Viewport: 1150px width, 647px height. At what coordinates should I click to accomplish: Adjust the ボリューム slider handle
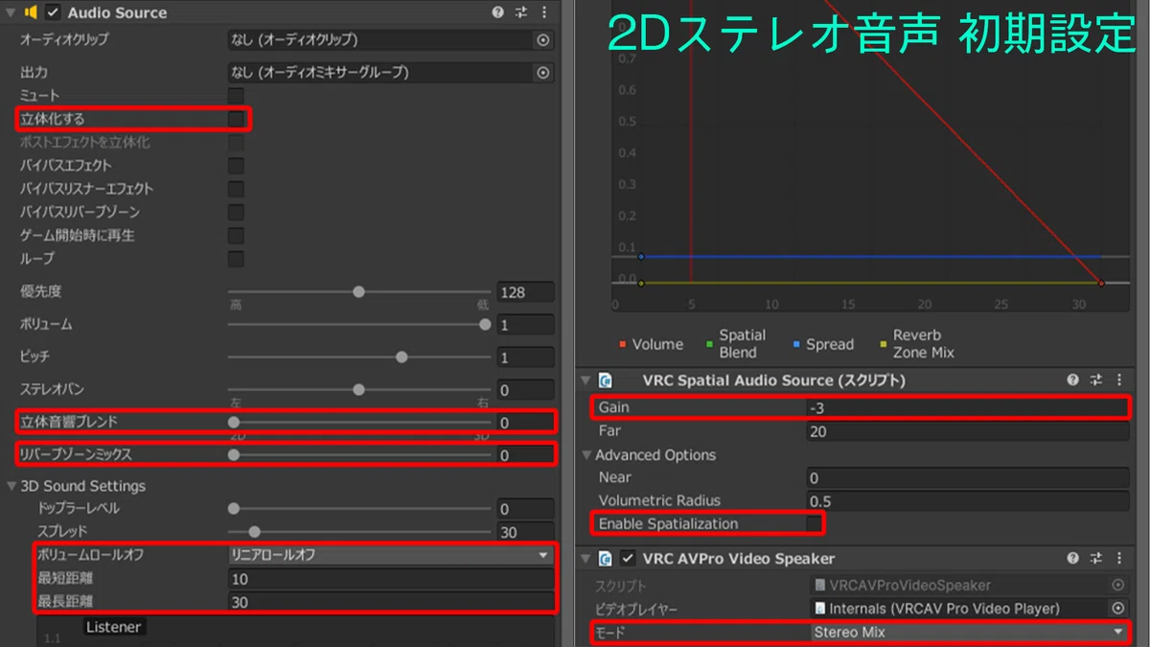pos(485,325)
